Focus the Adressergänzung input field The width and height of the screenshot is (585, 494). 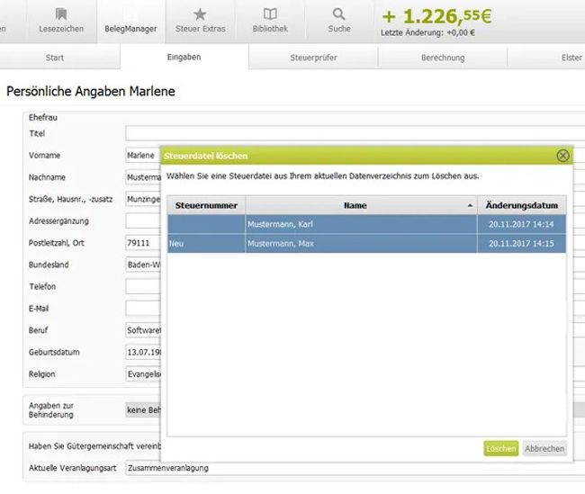[143, 220]
